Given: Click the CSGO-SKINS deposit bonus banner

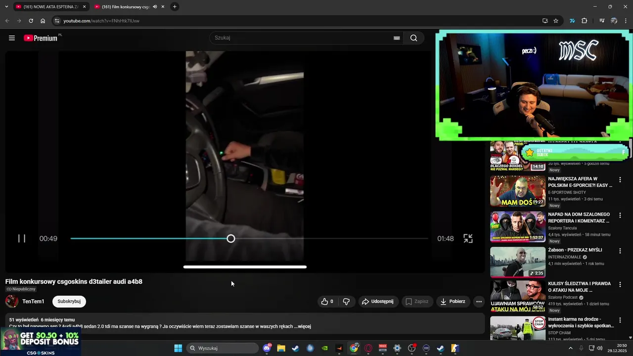Looking at the screenshot, I should (x=41, y=342).
